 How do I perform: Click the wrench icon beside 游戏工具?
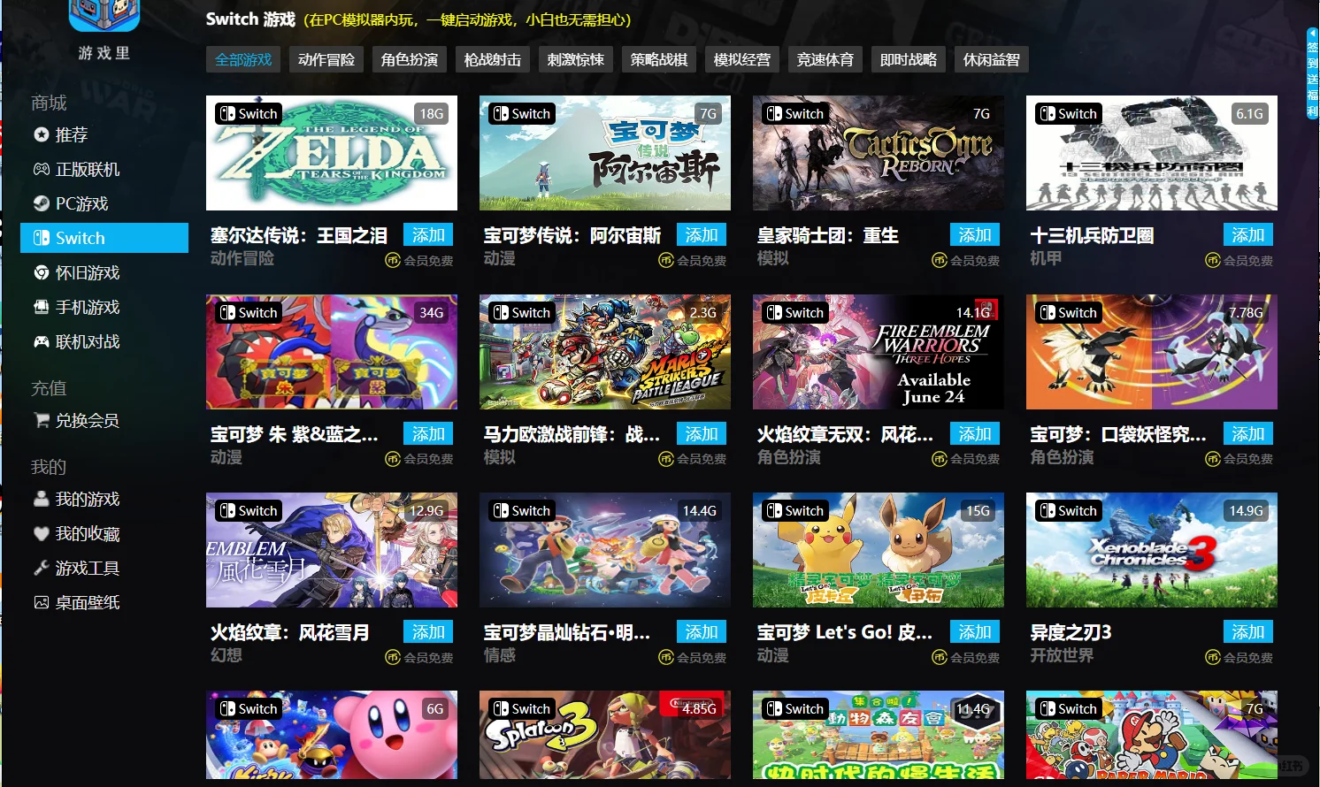coord(41,568)
